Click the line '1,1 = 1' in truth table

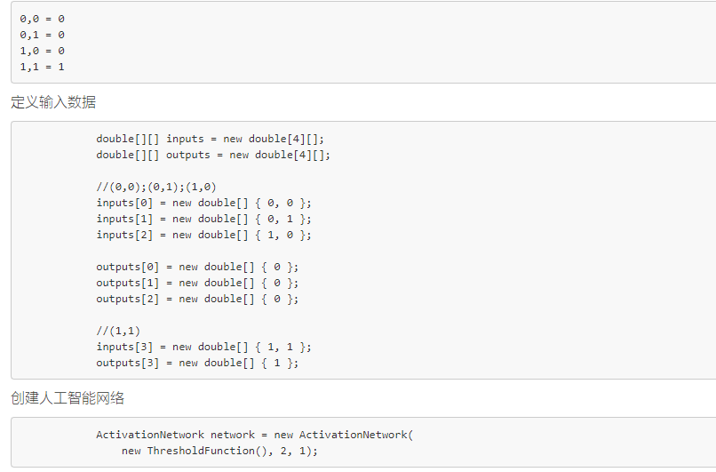(x=42, y=68)
